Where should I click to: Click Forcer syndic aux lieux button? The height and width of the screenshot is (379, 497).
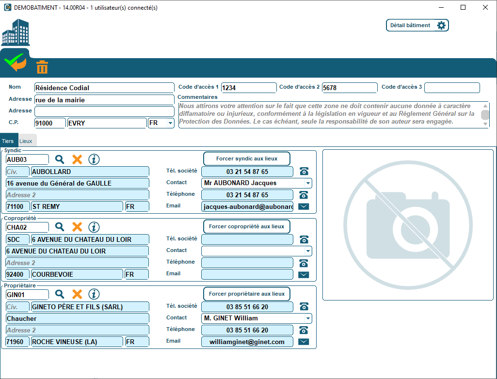[x=246, y=158]
